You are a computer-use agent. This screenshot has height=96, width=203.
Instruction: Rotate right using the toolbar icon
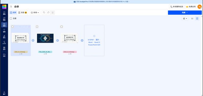[x=48, y=13]
